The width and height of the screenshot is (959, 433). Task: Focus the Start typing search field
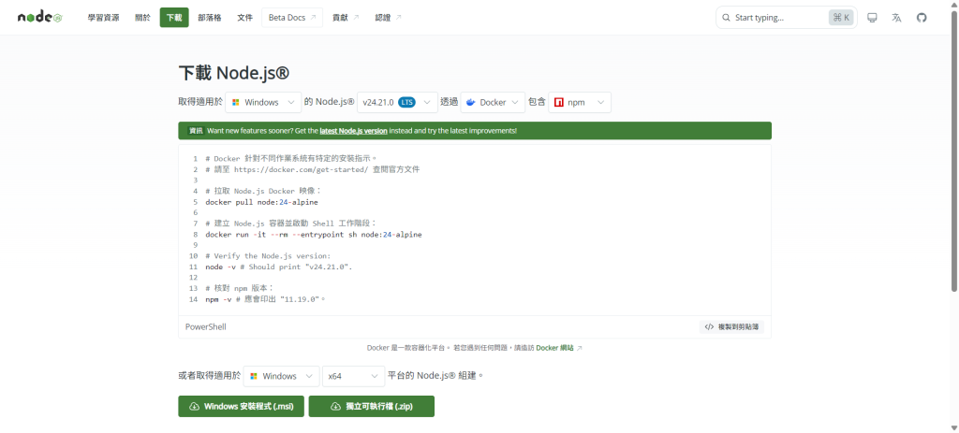pos(787,18)
